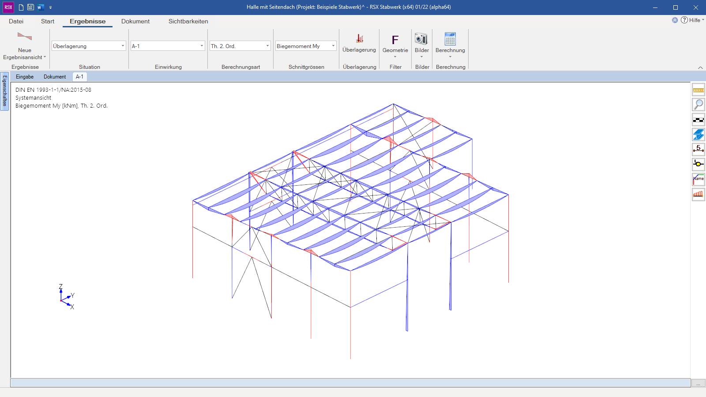Go to the Sichtbarkeiten ribbon tab

pos(188,21)
